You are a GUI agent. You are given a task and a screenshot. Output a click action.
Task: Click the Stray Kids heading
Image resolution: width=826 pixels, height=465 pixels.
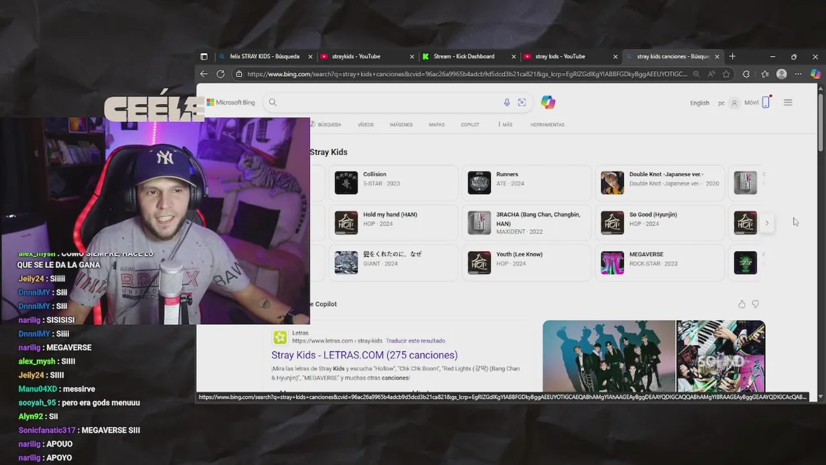click(328, 152)
